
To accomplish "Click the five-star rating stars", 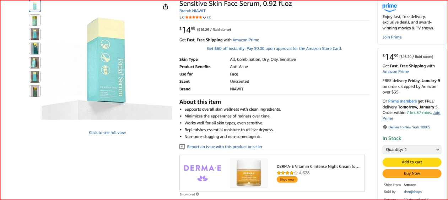I will click(x=194, y=17).
